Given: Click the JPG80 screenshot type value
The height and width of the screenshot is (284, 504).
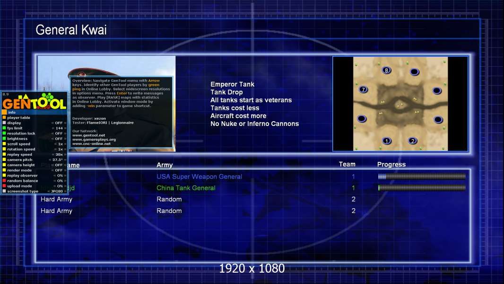Looking at the screenshot, I should pos(57,191).
